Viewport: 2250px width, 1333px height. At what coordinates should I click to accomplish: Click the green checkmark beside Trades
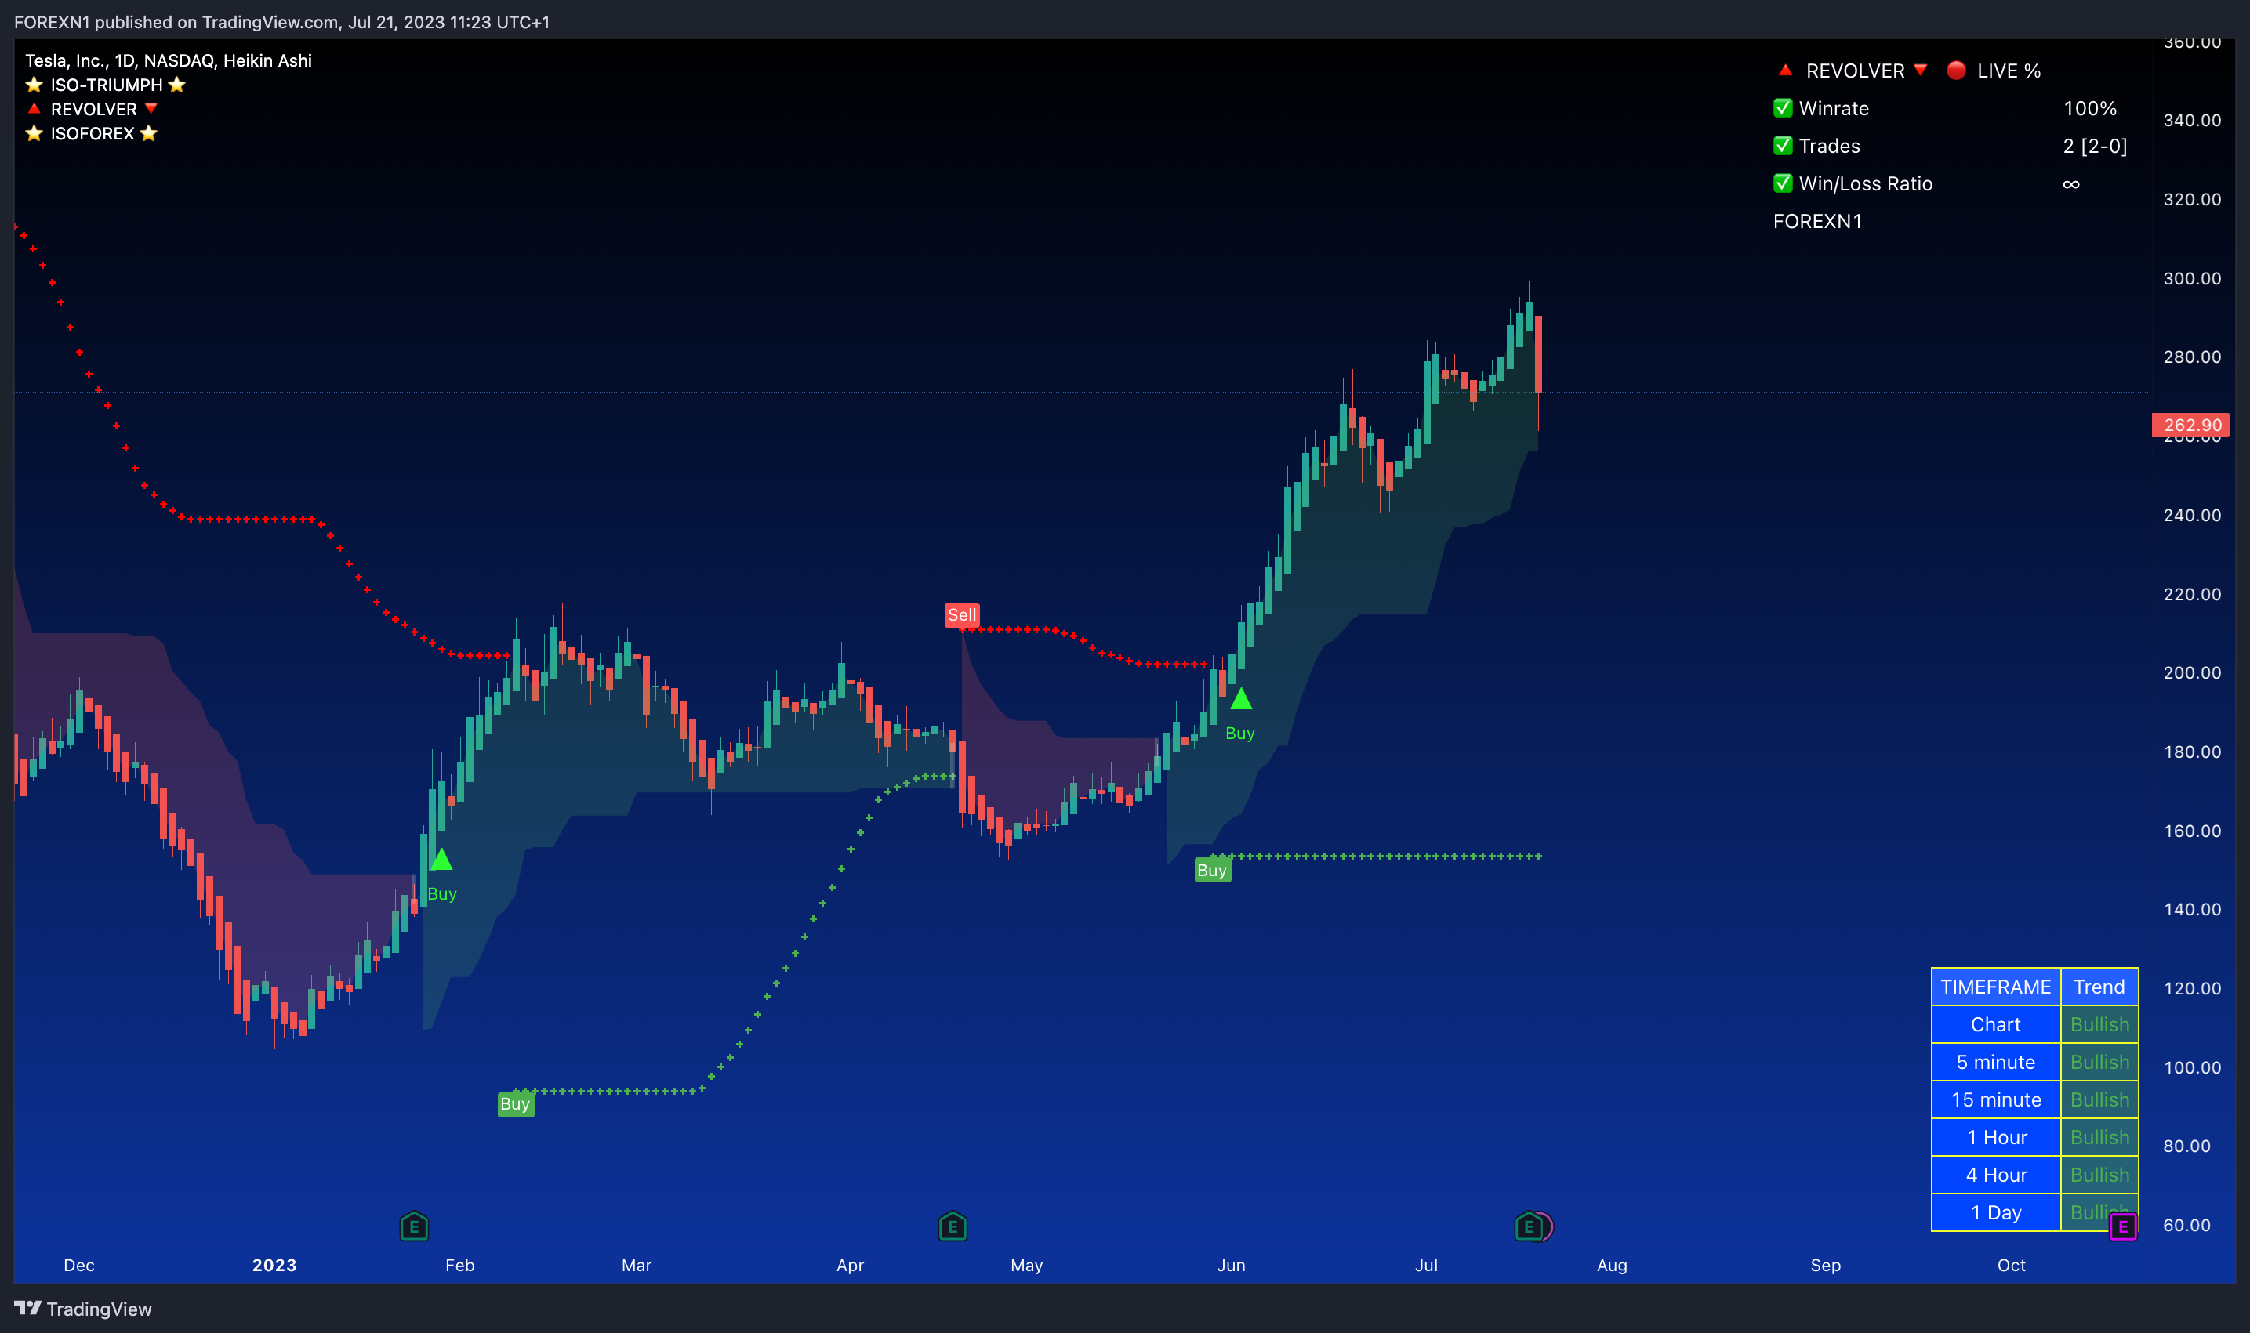1783,147
